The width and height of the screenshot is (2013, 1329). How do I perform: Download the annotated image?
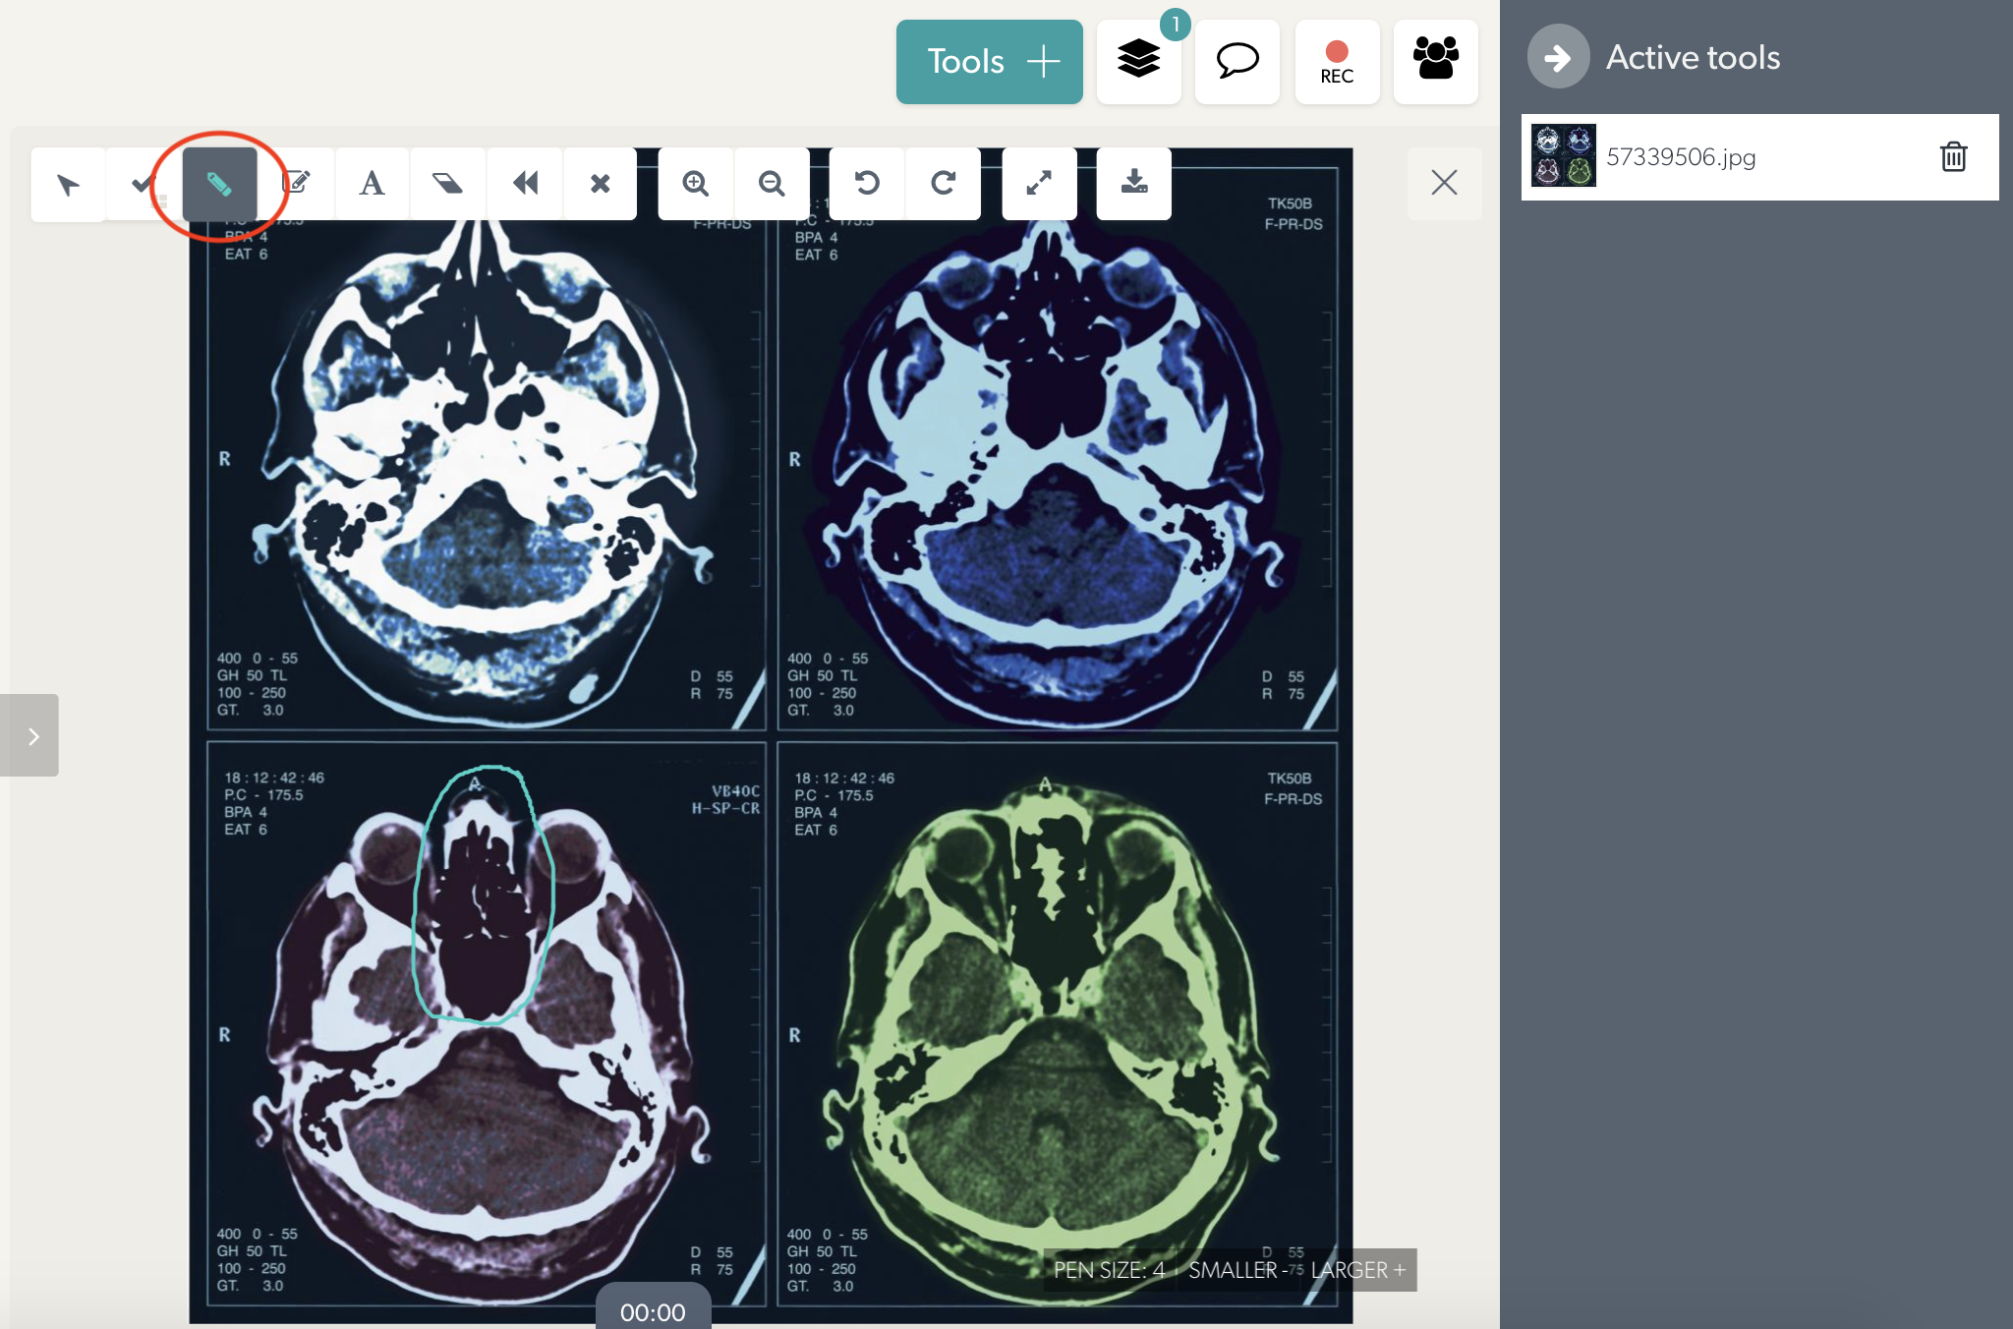1134,184
